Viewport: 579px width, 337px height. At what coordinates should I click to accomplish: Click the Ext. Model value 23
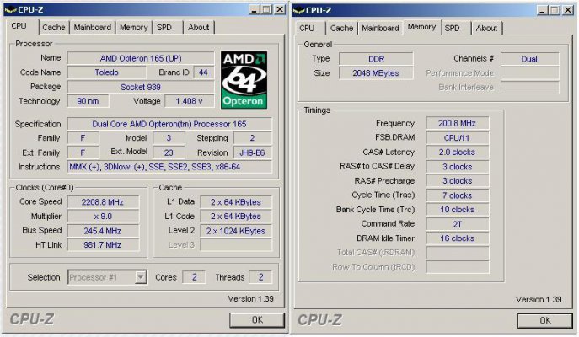click(x=169, y=152)
